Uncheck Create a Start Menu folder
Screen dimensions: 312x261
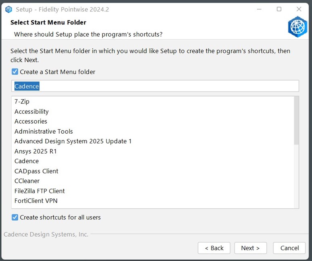(x=15, y=72)
